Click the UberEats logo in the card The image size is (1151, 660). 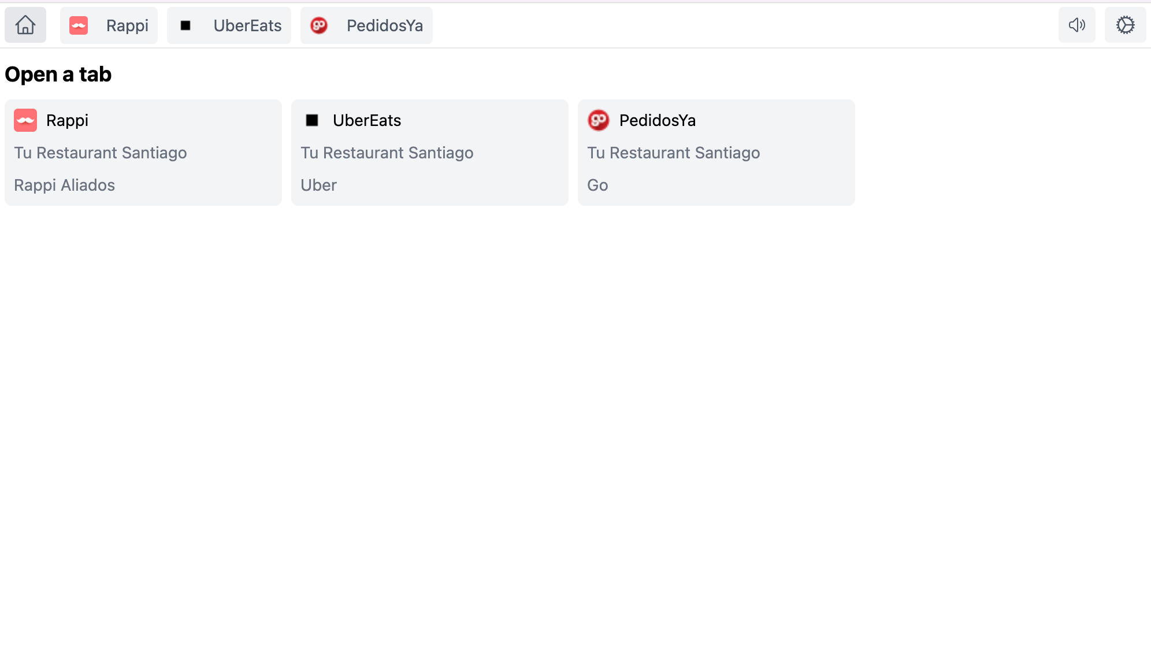point(312,120)
